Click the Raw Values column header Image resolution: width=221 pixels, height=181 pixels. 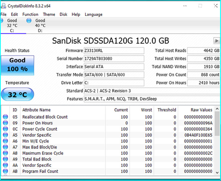(x=201, y=110)
